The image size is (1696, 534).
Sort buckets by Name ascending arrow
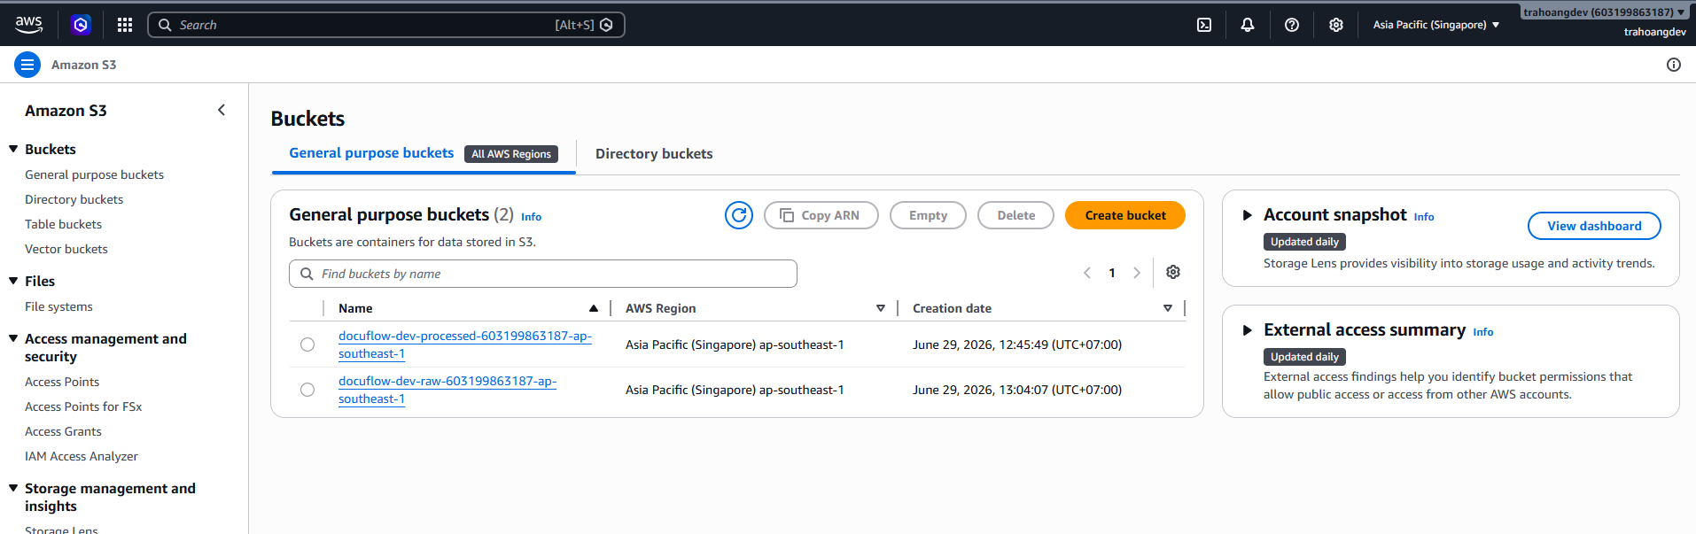[594, 308]
